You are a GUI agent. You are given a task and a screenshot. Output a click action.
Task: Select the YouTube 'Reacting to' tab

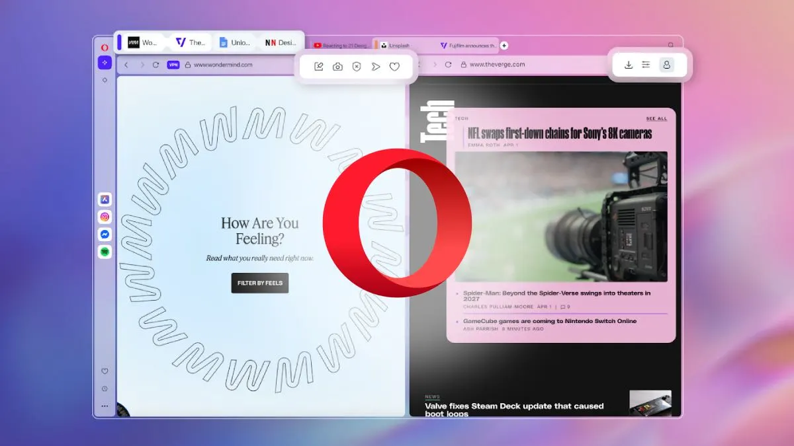(341, 46)
